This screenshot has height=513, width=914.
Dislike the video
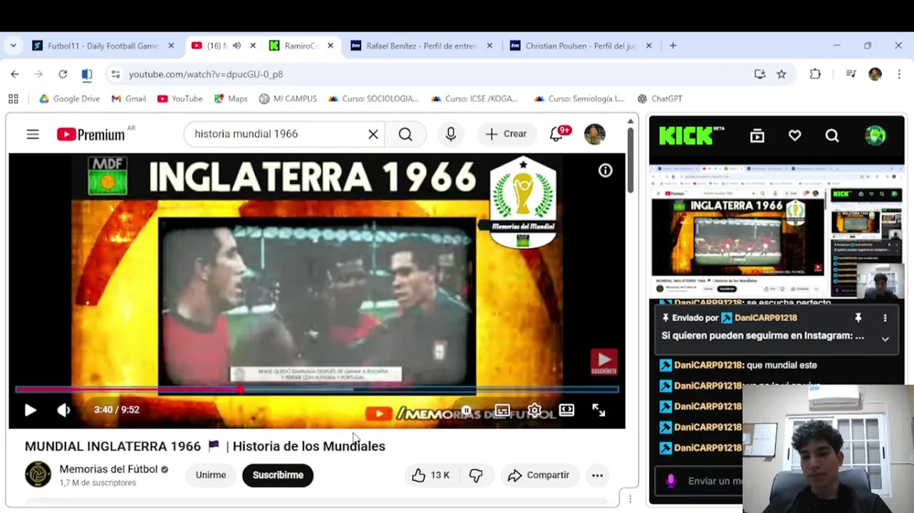click(x=476, y=475)
